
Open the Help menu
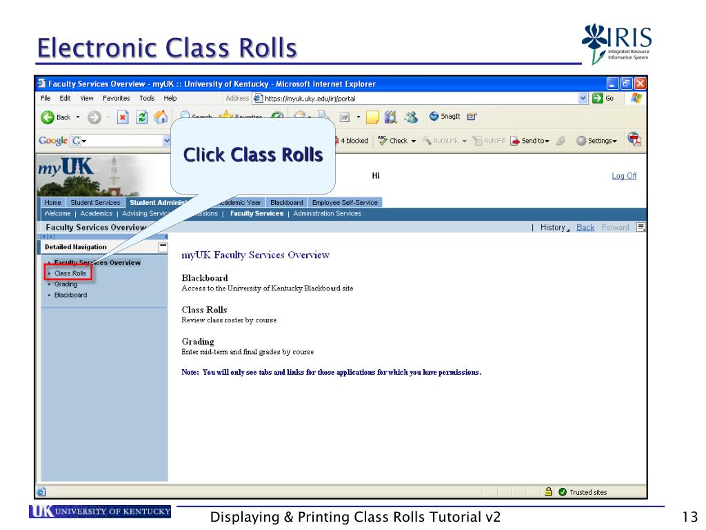tap(170, 98)
